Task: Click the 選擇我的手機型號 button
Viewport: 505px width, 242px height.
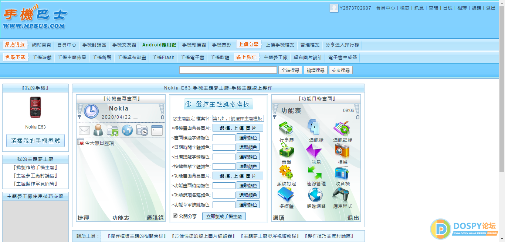Action: pos(35,141)
